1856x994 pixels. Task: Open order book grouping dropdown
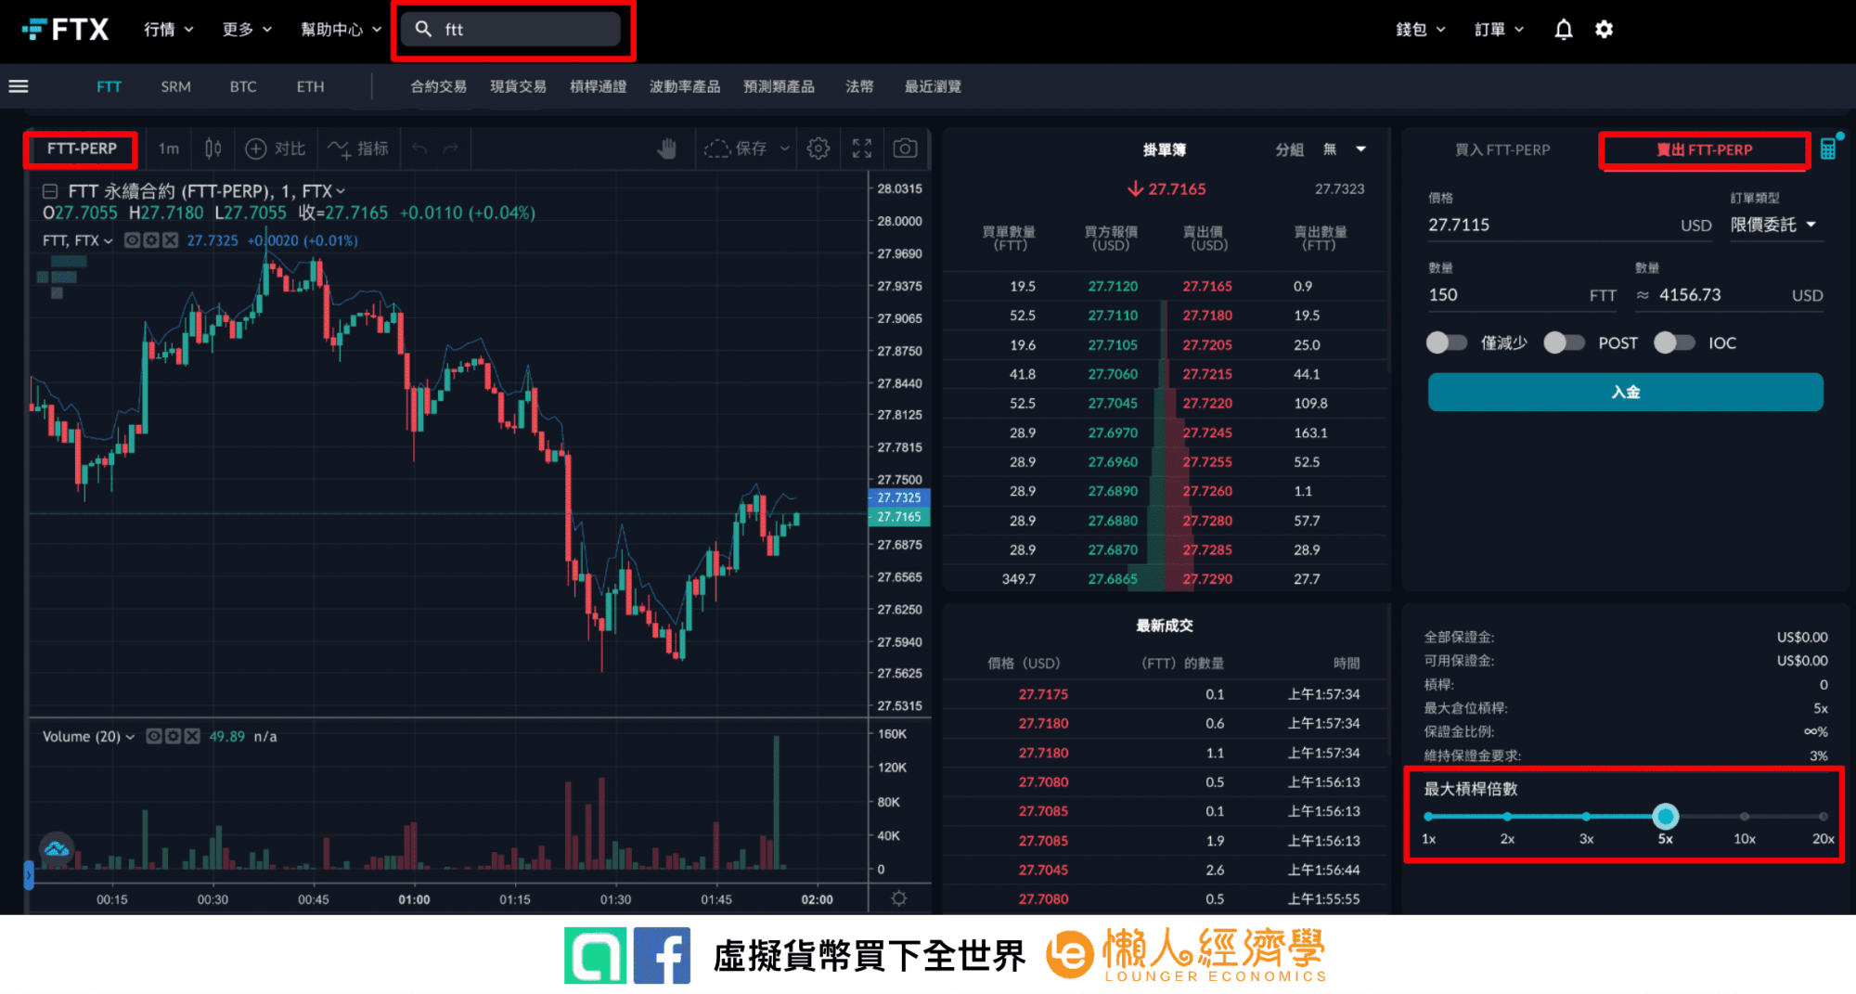(x=1344, y=149)
